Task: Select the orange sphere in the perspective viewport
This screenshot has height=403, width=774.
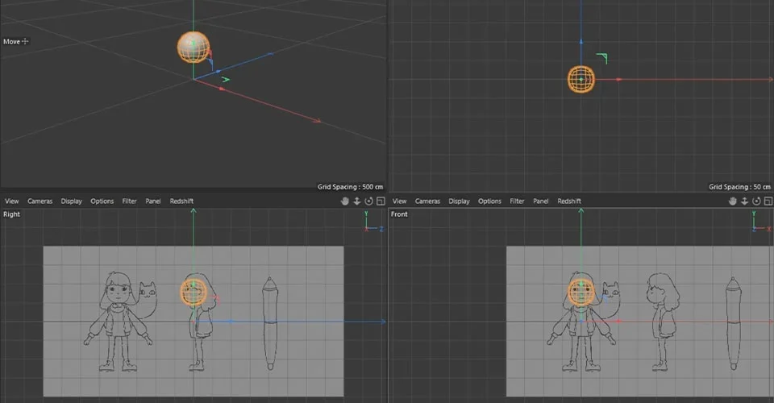Action: pyautogui.click(x=193, y=48)
